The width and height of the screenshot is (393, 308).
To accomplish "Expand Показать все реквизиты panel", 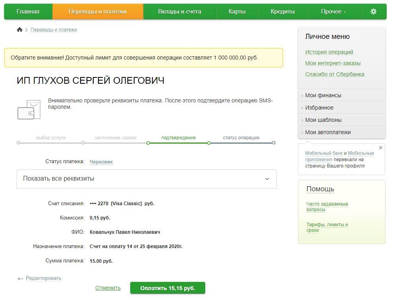I will point(146,179).
